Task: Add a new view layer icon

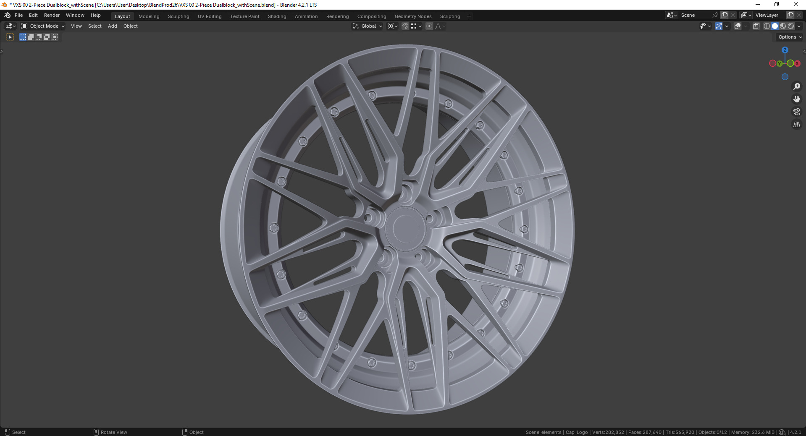Action: tap(790, 15)
